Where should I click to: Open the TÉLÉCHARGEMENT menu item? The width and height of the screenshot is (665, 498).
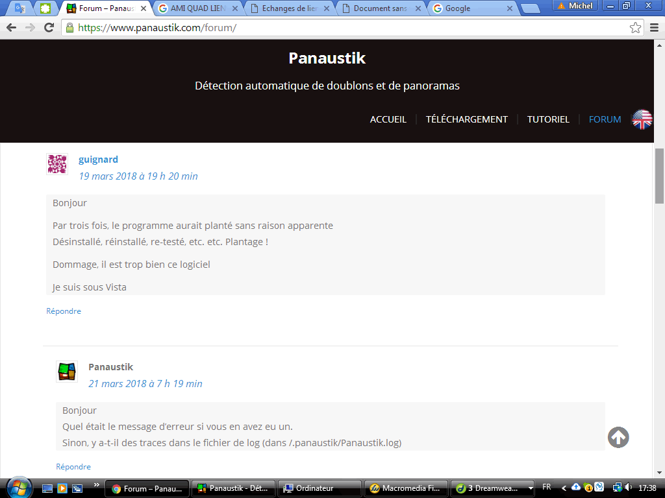click(x=466, y=119)
